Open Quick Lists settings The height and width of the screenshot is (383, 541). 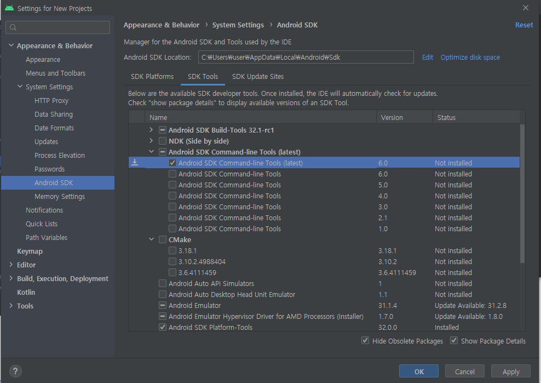point(42,224)
